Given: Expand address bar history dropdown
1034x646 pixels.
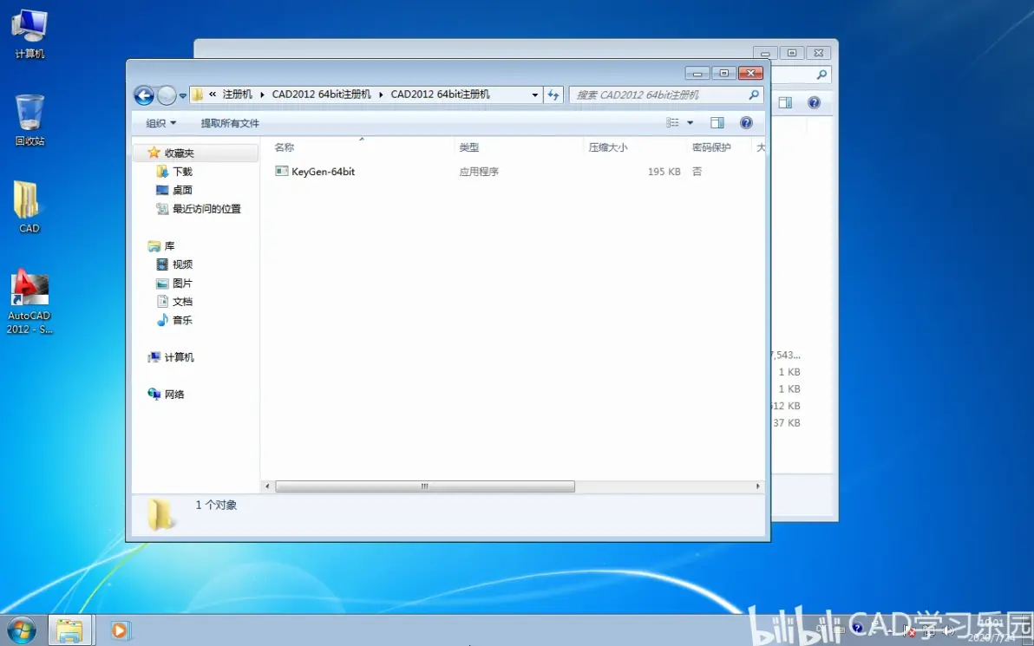Looking at the screenshot, I should (x=535, y=95).
